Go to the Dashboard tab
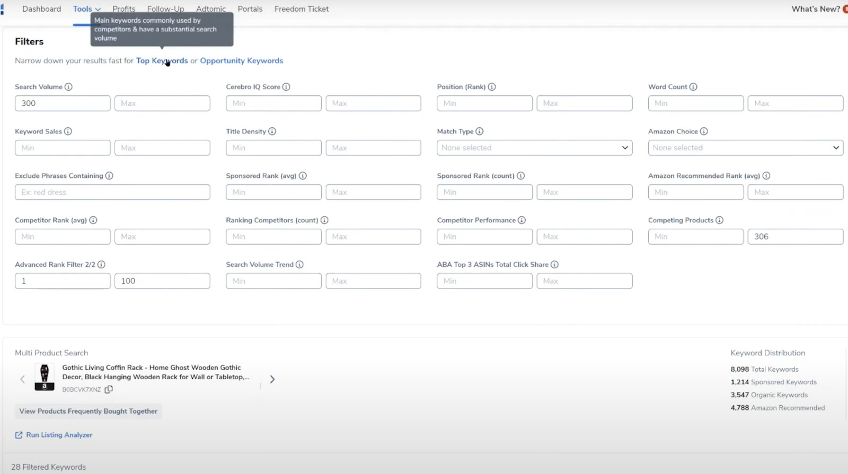The width and height of the screenshot is (848, 474). pos(41,9)
